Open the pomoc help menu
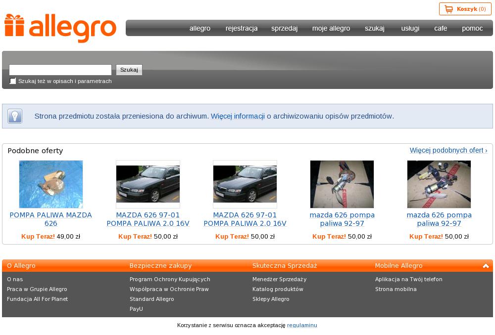 (x=472, y=28)
